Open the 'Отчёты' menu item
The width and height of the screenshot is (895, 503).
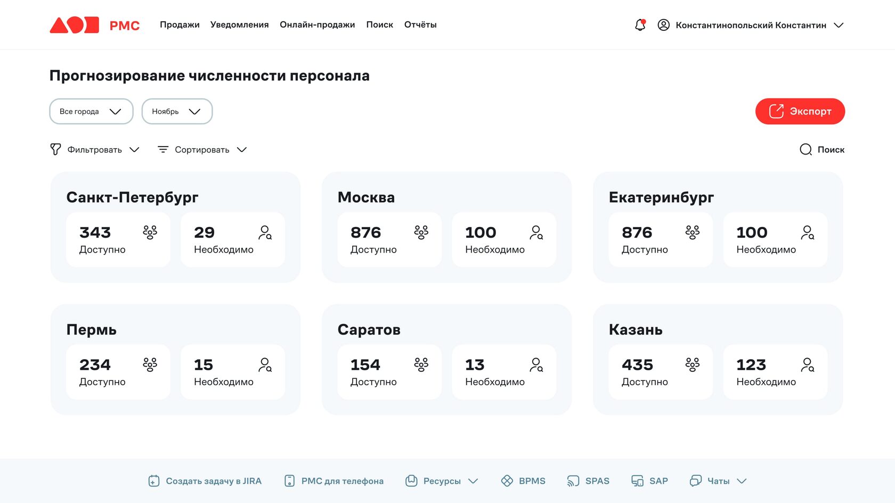[420, 25]
